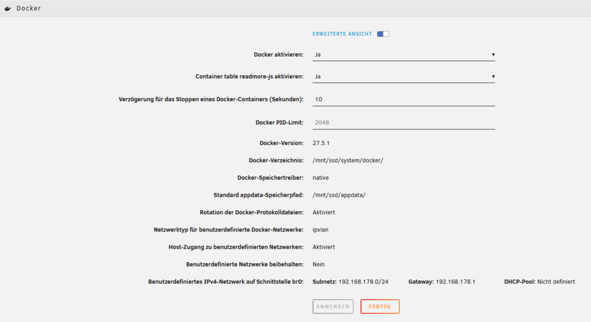Click Aktiviert next to Host-Zugang
The height and width of the screenshot is (322, 591).
pyautogui.click(x=324, y=247)
